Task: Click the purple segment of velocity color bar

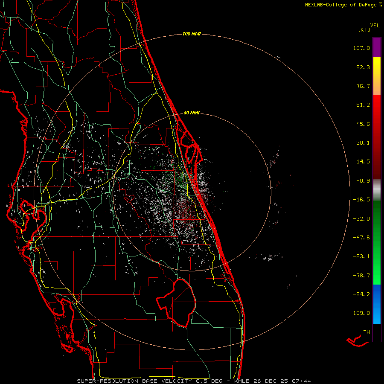Action: [x=377, y=48]
